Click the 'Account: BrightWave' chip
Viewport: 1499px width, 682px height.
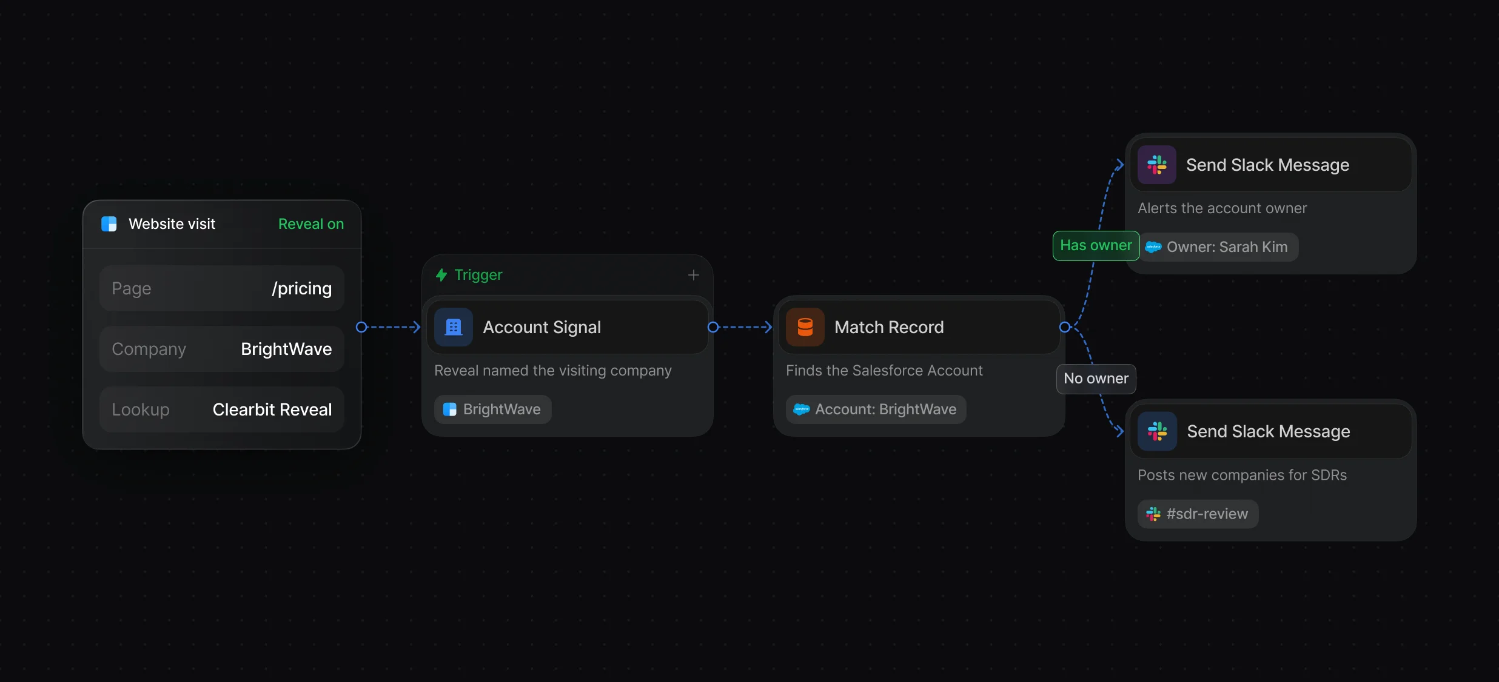876,409
